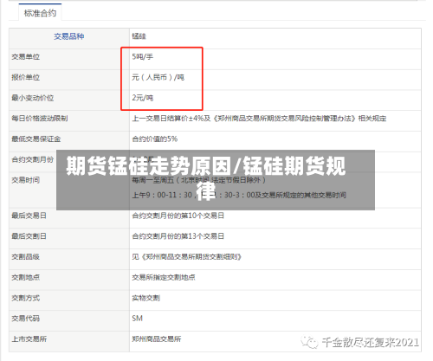This screenshot has height=361, width=433.
Task: Open the 标准合约 tab
Action: pyautogui.click(x=40, y=13)
